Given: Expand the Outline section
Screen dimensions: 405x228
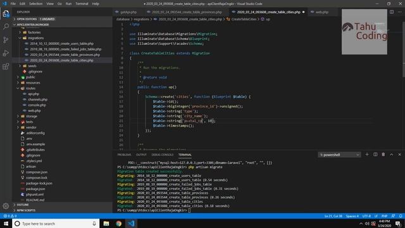Looking at the screenshot, I should click(x=62, y=205).
